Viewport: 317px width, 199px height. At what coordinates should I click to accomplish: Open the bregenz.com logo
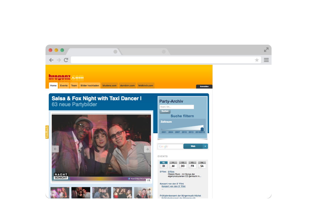point(66,78)
